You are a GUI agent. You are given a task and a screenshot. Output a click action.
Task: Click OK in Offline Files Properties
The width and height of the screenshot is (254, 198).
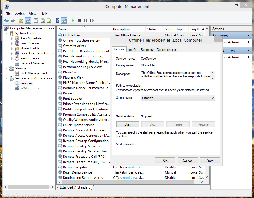[165, 161]
